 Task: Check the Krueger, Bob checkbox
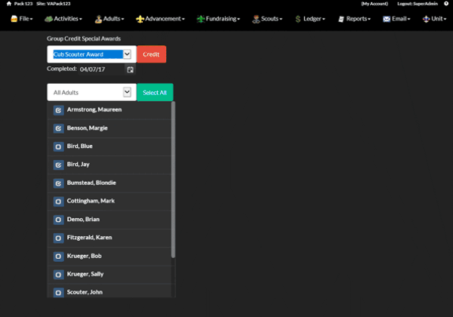[58, 257]
